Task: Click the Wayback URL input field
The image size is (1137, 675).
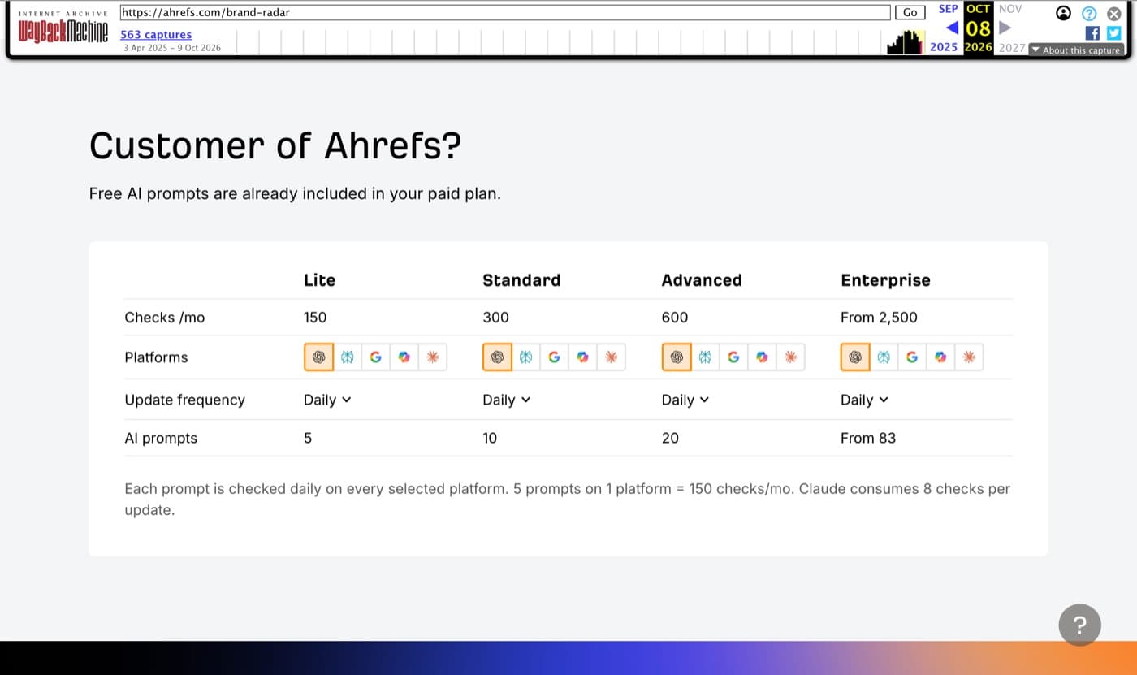Action: coord(505,12)
